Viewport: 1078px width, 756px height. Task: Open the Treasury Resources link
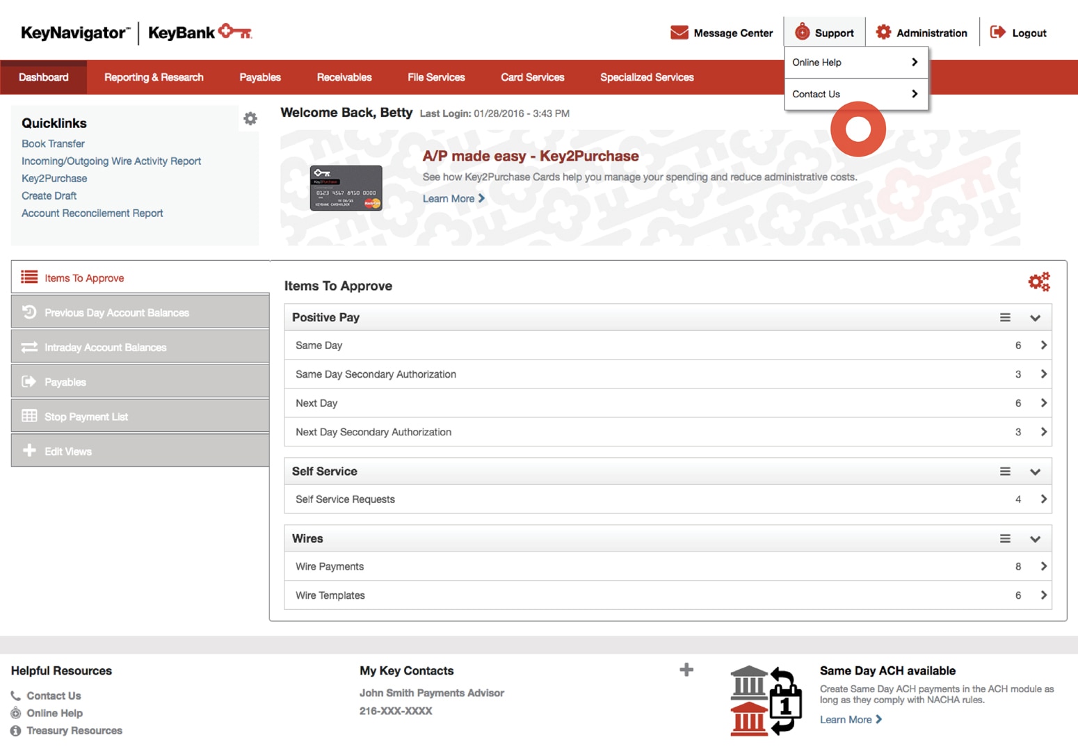(74, 730)
